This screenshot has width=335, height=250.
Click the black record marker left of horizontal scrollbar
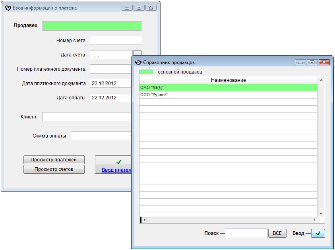(141, 220)
